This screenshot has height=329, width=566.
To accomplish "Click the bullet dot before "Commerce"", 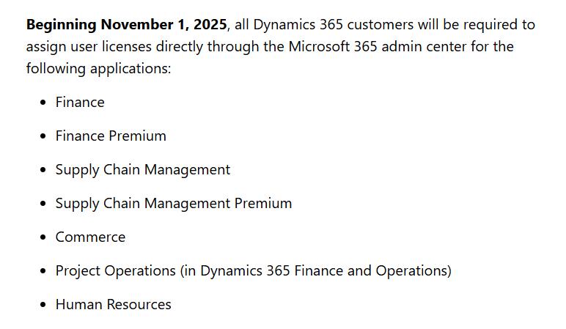I will point(43,237).
